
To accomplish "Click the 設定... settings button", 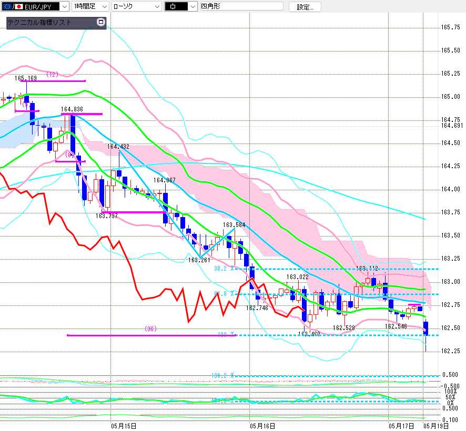I will 305,7.
